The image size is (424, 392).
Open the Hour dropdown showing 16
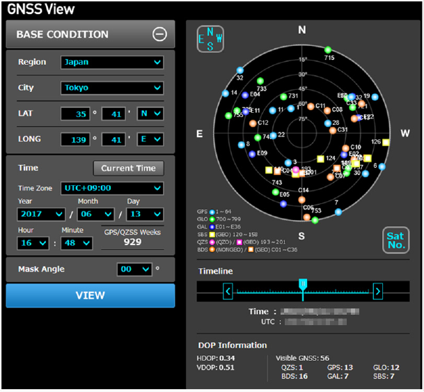coord(33,243)
